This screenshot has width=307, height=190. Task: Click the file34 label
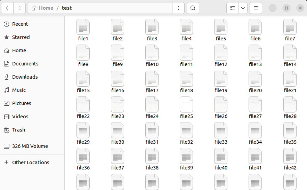coord(256,142)
